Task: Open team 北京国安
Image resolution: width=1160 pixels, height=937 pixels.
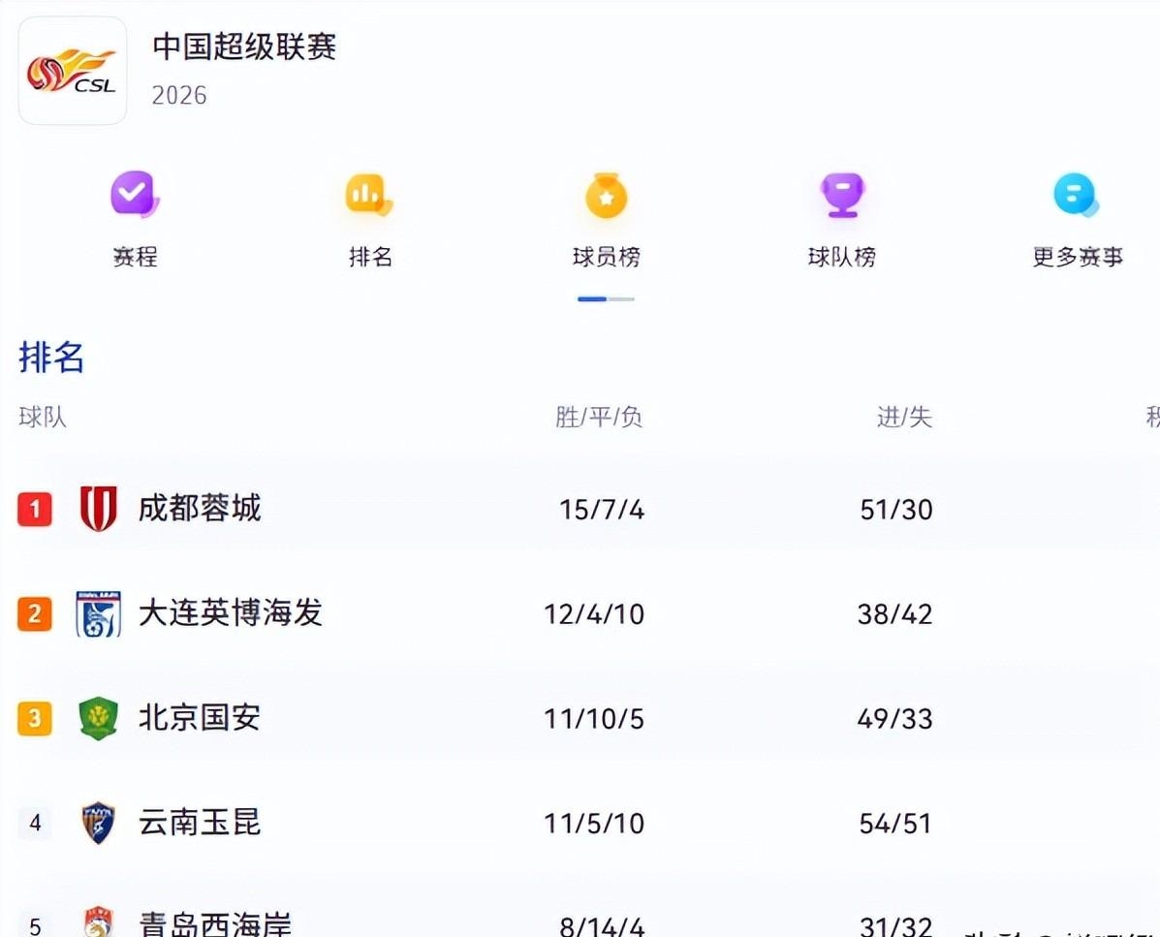Action: click(x=200, y=717)
